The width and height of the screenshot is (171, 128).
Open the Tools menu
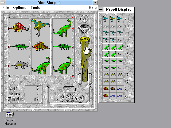pos(35,7)
